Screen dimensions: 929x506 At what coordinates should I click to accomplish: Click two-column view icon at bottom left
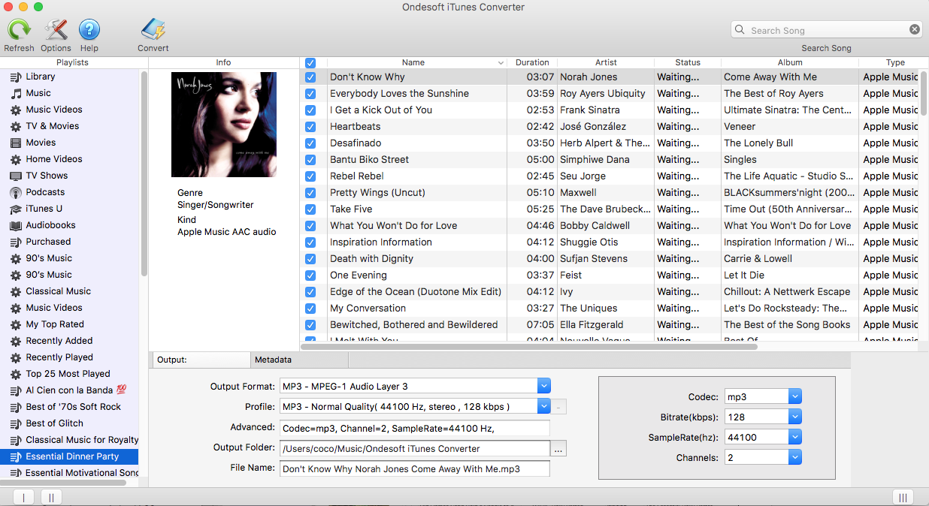pyautogui.click(x=51, y=497)
